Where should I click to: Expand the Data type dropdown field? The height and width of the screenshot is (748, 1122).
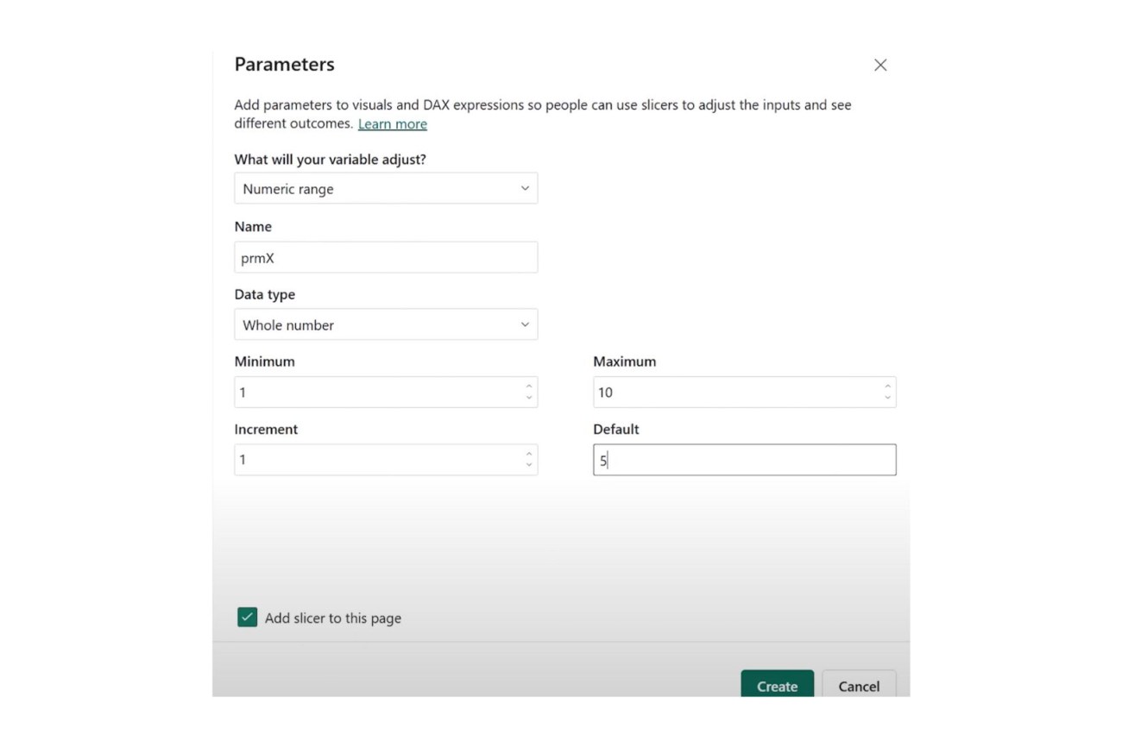[385, 324]
